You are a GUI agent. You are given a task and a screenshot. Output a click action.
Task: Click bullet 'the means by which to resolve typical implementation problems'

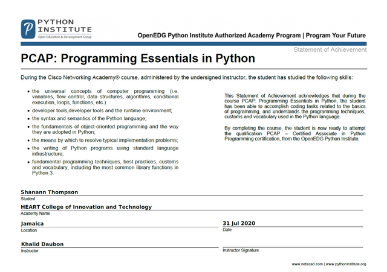(105, 140)
